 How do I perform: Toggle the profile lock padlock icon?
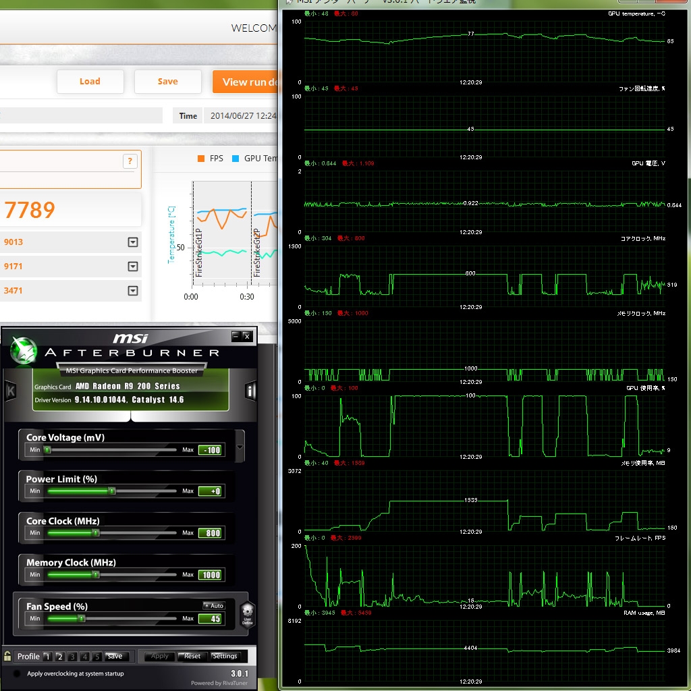coord(7,656)
